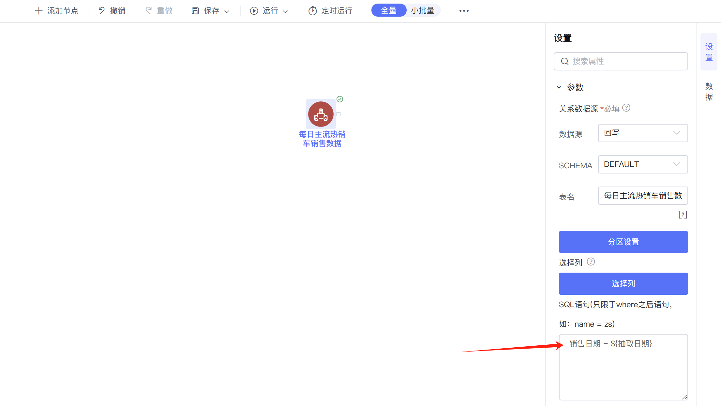This screenshot has width=721, height=406.
Task: Open the 保存 dropdown arrow
Action: 227,11
